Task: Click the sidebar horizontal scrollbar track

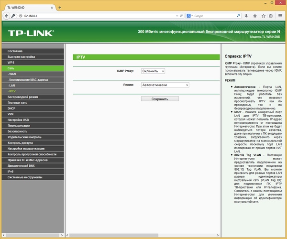Action: point(33,235)
